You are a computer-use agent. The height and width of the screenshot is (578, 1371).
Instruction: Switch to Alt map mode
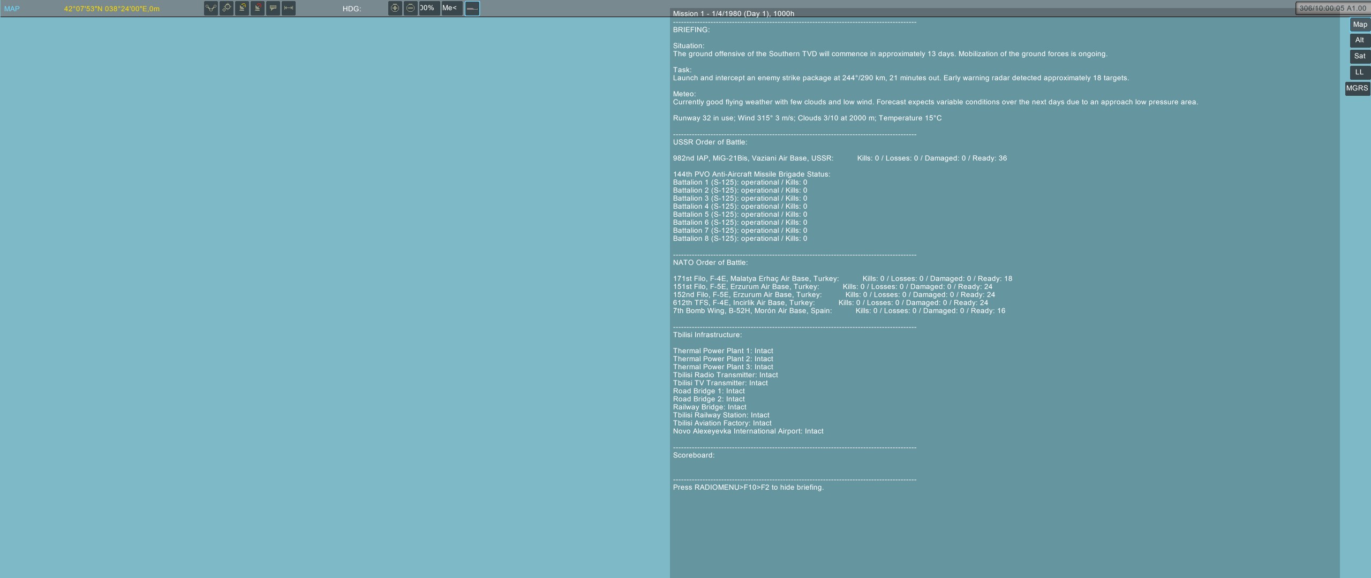point(1360,40)
